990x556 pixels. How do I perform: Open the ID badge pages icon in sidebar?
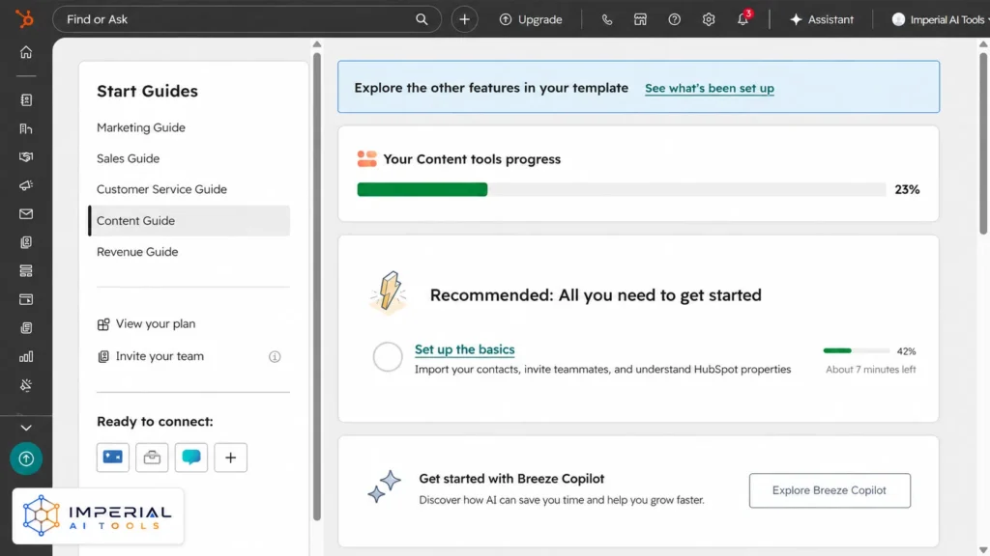click(x=26, y=242)
